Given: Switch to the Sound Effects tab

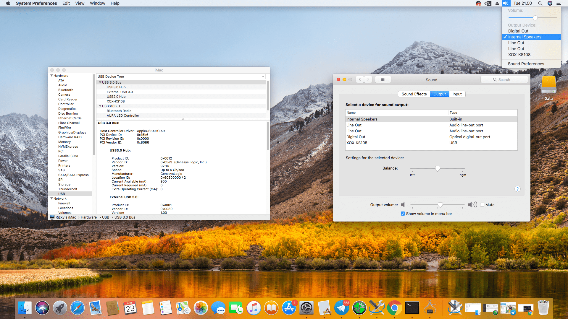Looking at the screenshot, I should click(414, 94).
